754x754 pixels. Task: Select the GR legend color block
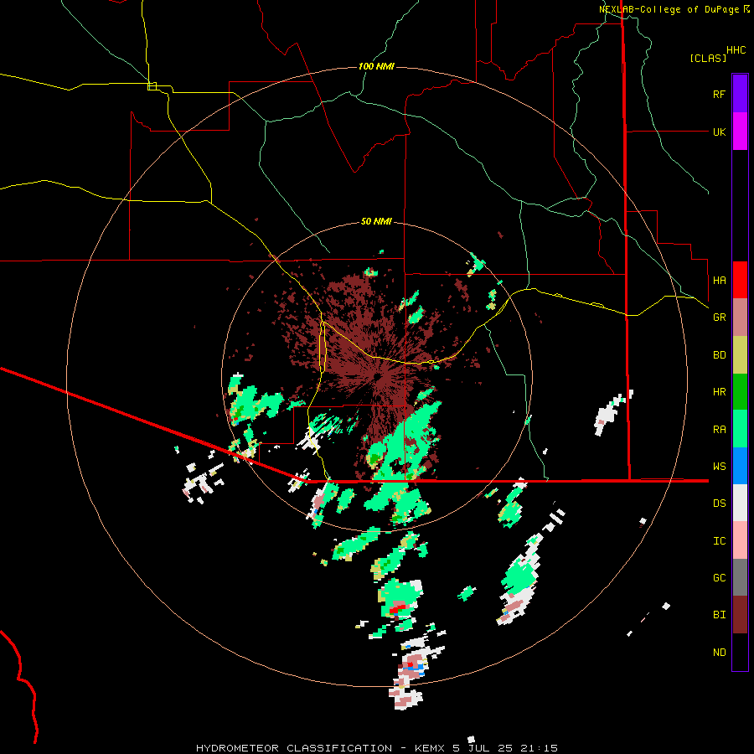740,318
